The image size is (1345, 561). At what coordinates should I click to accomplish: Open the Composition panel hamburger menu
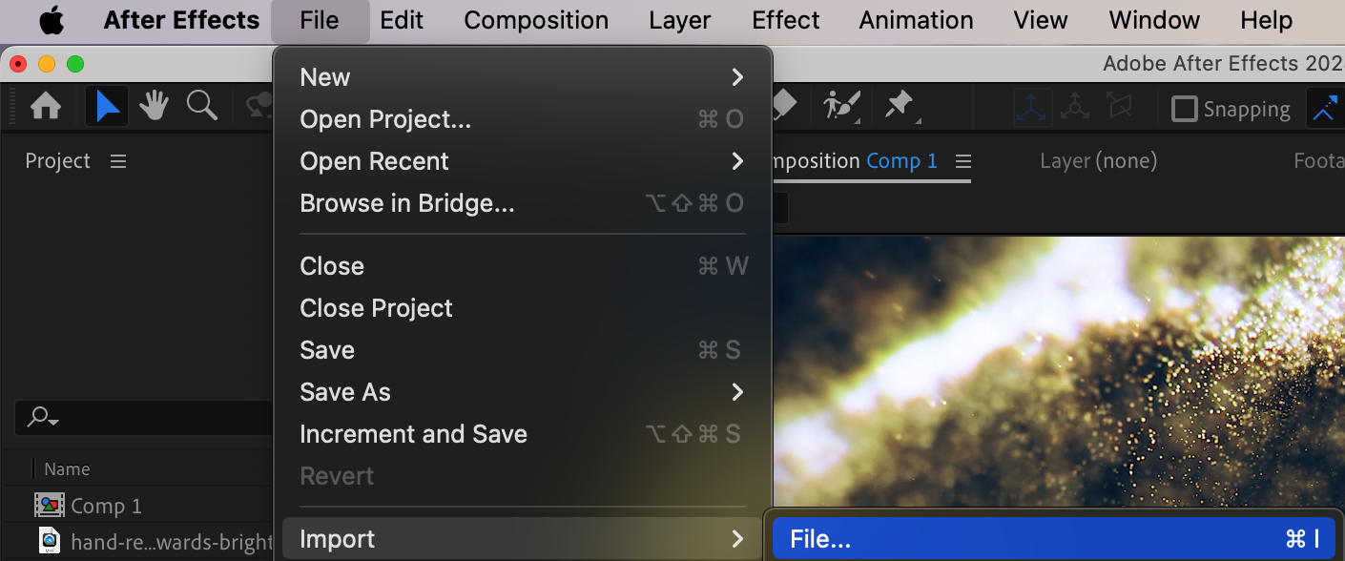pyautogui.click(x=963, y=161)
